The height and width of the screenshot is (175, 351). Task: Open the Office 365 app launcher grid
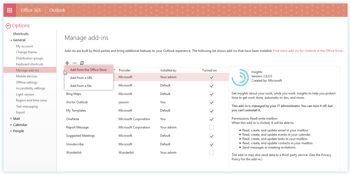(x=10, y=10)
